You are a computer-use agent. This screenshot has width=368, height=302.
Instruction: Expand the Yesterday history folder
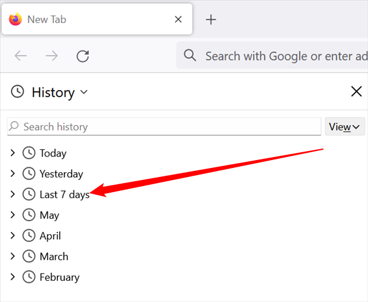[x=13, y=174]
